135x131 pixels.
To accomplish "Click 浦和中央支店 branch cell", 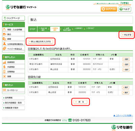I will [x=56, y=64].
